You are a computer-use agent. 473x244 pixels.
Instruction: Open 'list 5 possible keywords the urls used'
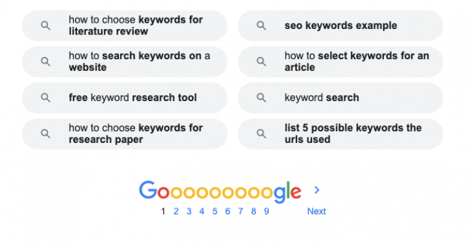click(x=341, y=133)
